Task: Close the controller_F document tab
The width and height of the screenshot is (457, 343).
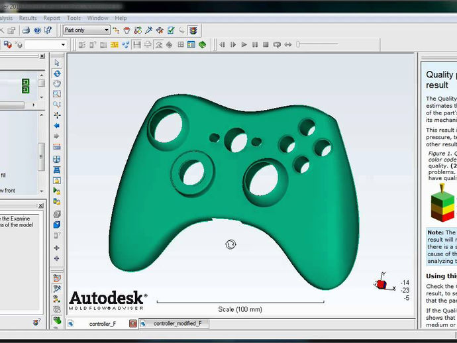Action: point(133,324)
